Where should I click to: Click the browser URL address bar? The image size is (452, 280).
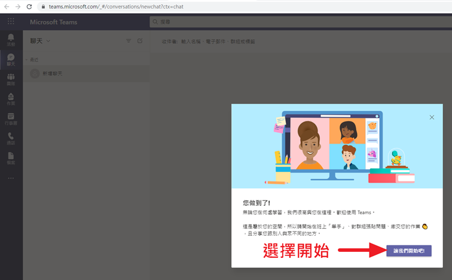[245, 7]
